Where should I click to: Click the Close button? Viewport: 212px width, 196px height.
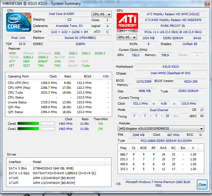[202, 184]
